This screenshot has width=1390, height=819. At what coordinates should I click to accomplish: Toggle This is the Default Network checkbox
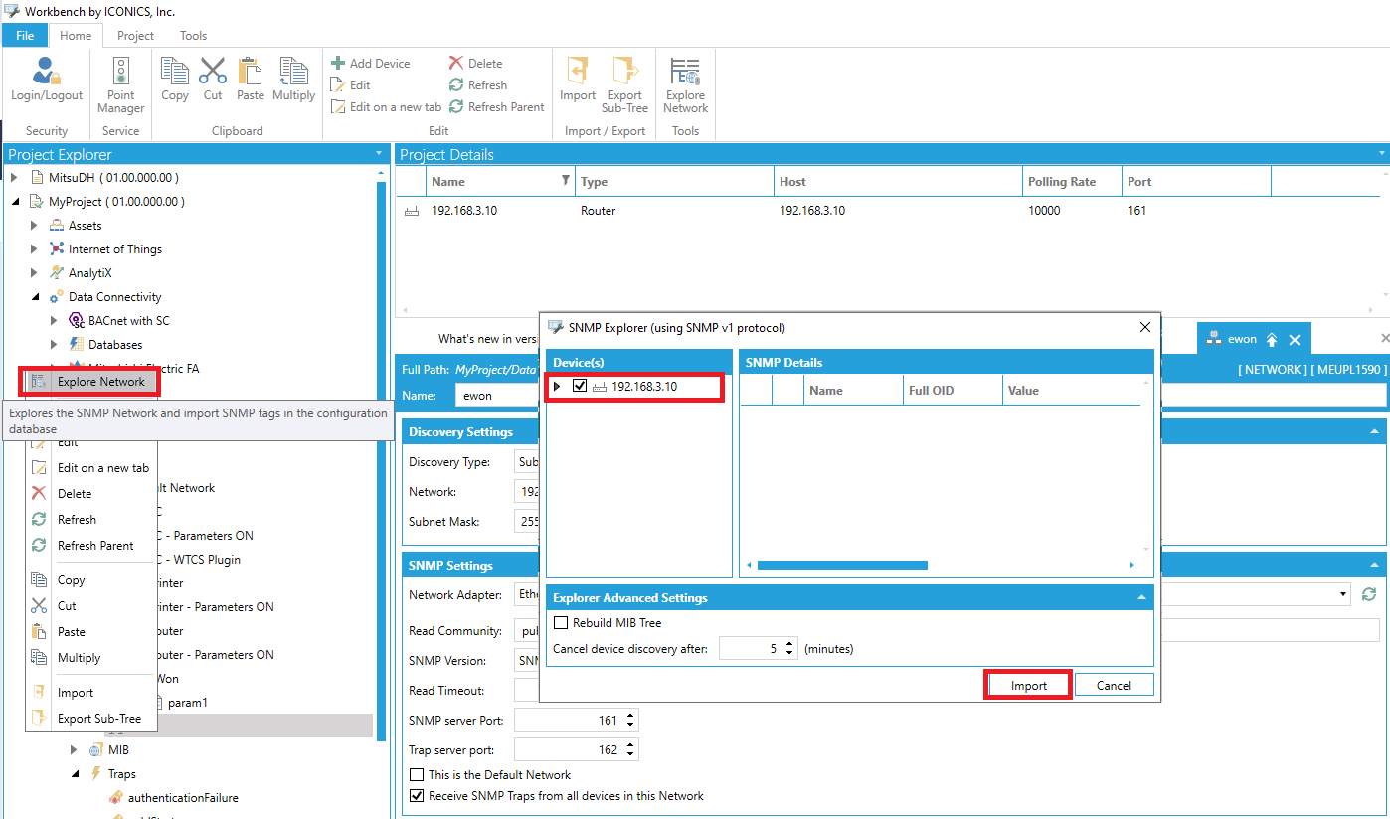click(x=417, y=775)
